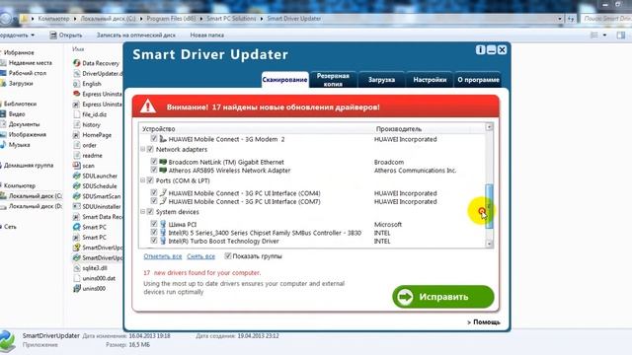Click the Smart Data Recovery file icon
Viewport: 632px width, 355px height.
77,217
